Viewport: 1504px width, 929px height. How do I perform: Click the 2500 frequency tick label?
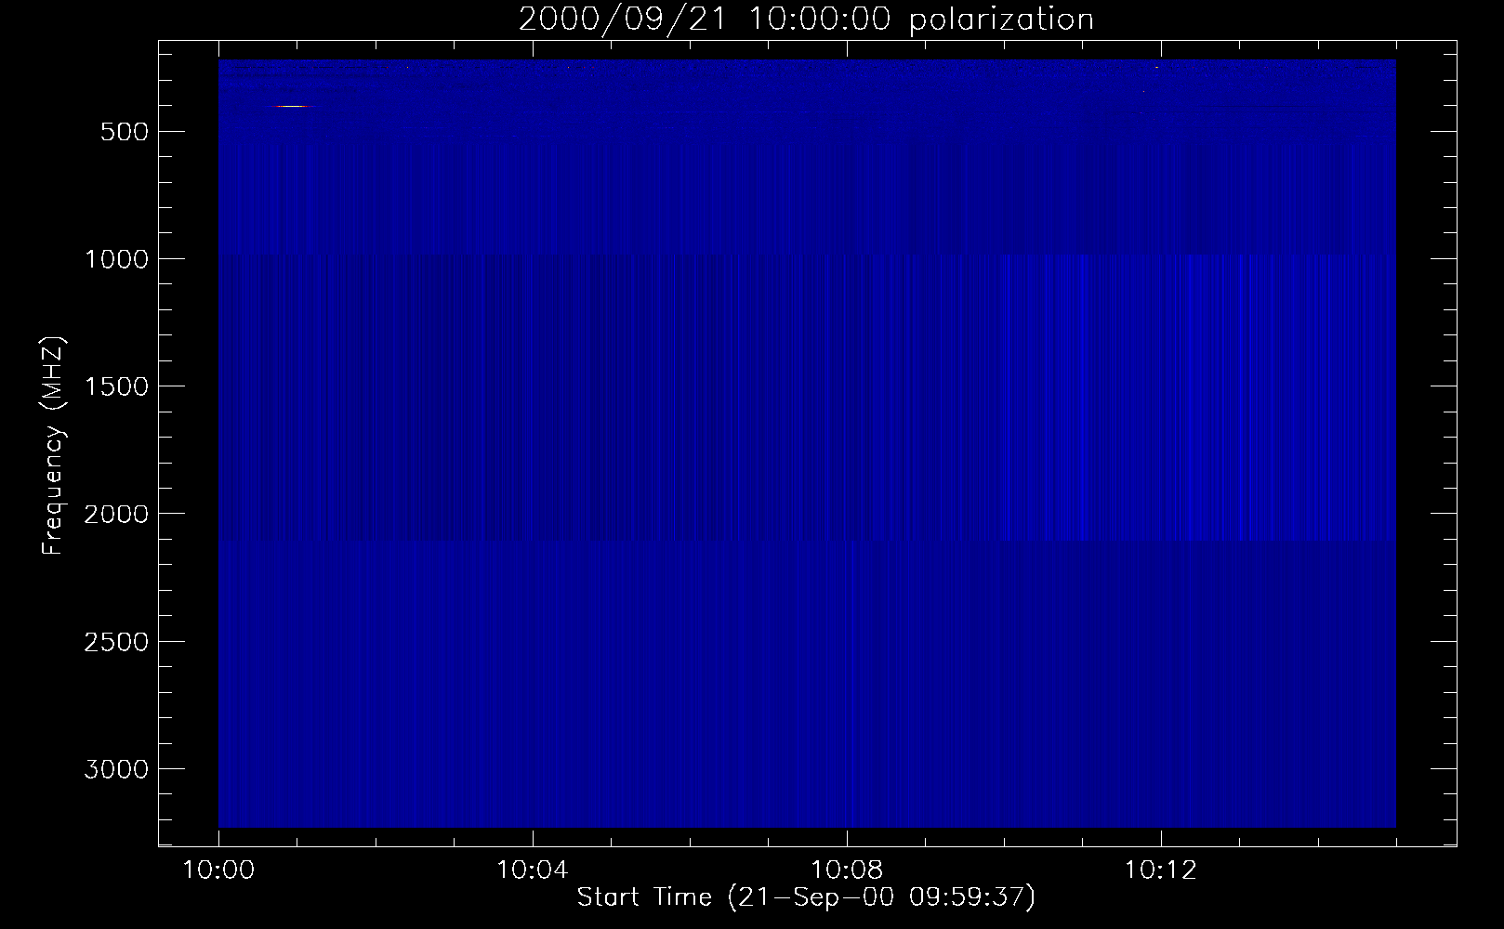[116, 642]
